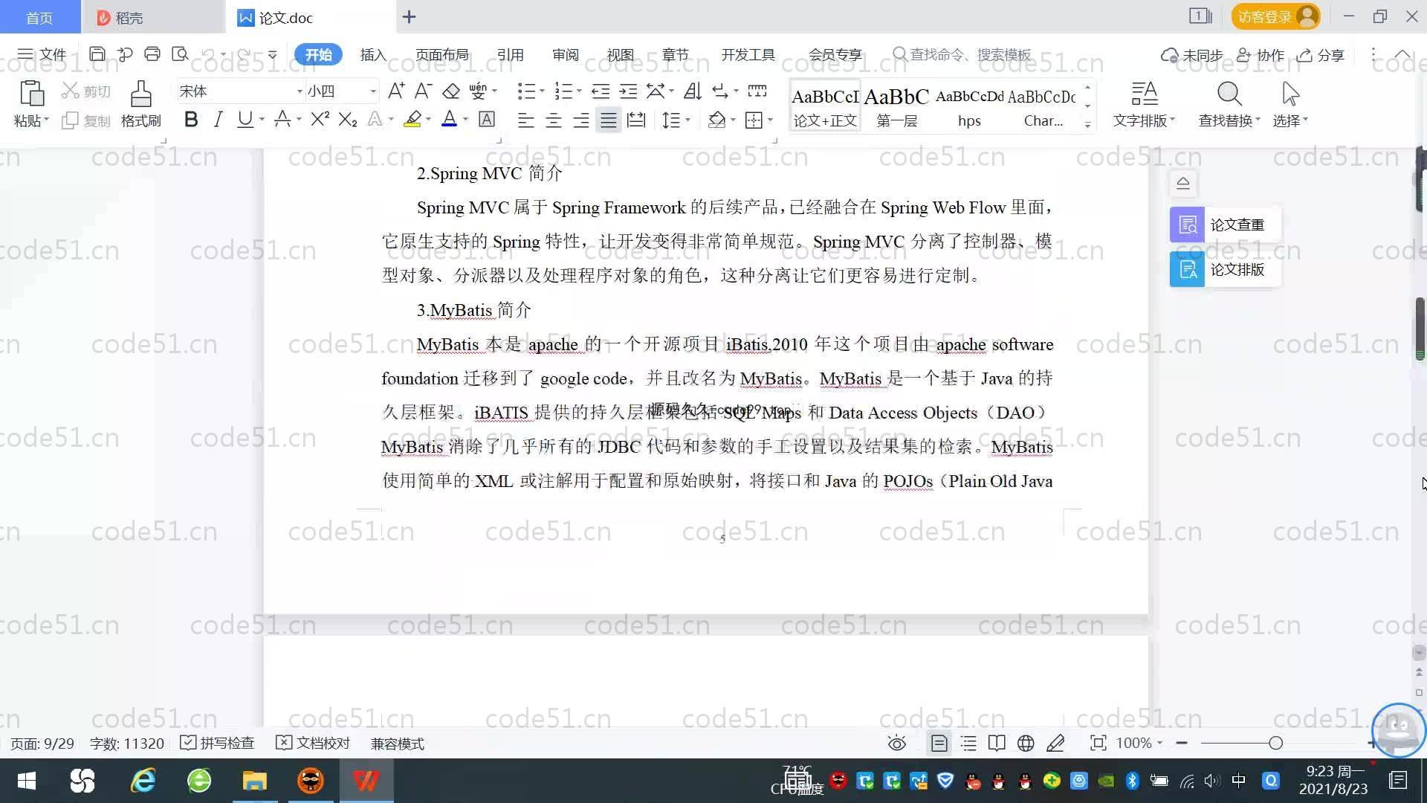Open Text Layout tool (文字排版)
This screenshot has height=803, width=1427.
[x=1144, y=104]
